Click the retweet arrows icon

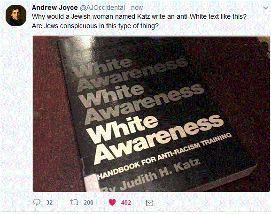pos(75,202)
